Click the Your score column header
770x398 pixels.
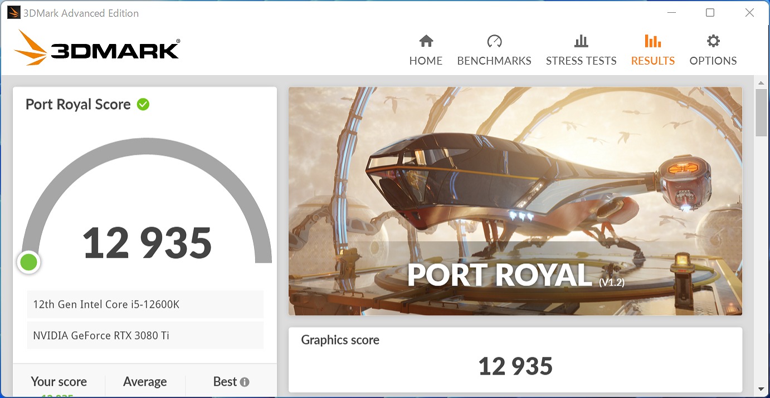click(x=59, y=382)
